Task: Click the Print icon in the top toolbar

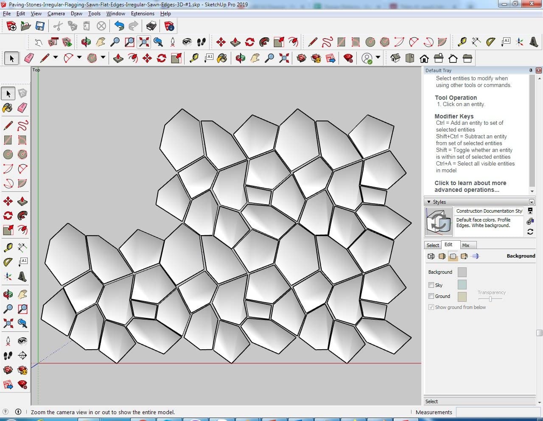Action: tap(151, 26)
